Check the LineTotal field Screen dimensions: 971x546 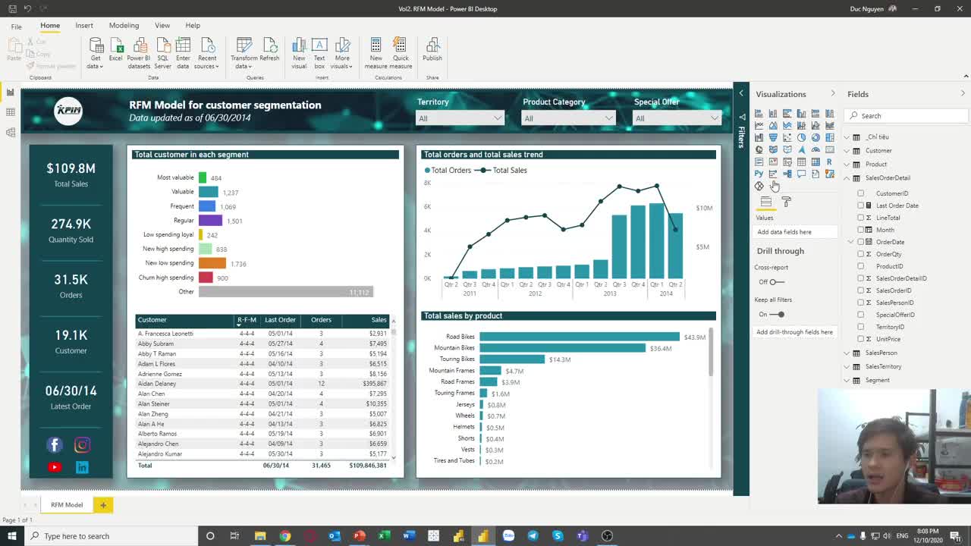pos(861,218)
